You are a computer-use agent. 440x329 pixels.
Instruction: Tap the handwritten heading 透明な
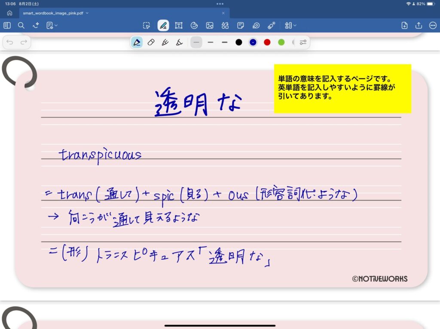(x=198, y=102)
